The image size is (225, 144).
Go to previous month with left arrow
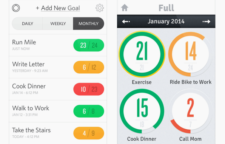[x=126, y=22]
